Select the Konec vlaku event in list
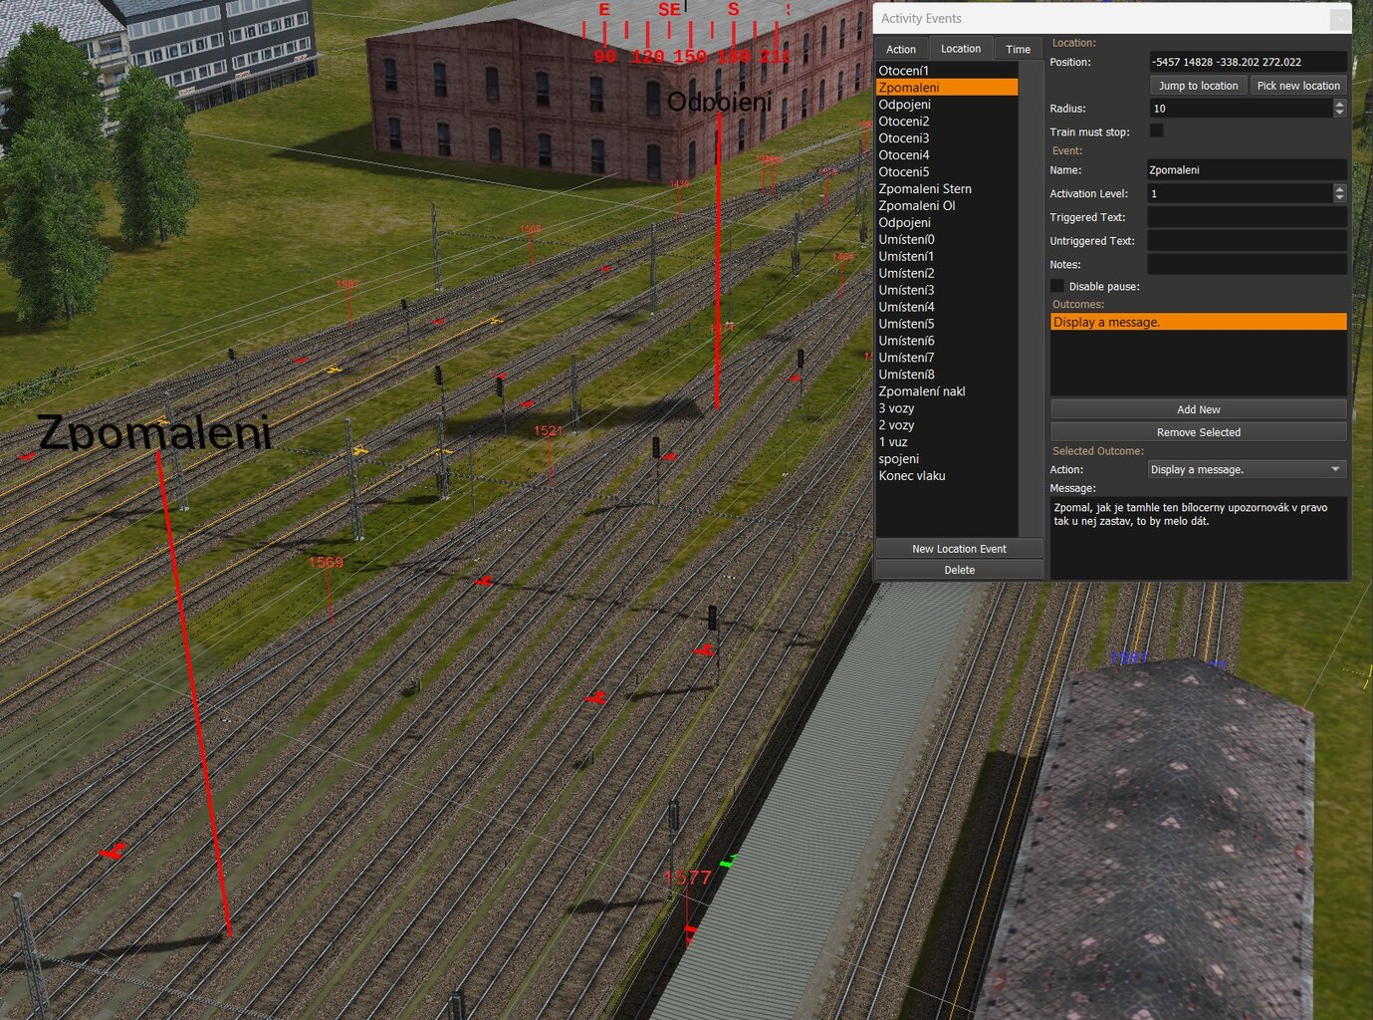 pos(912,476)
